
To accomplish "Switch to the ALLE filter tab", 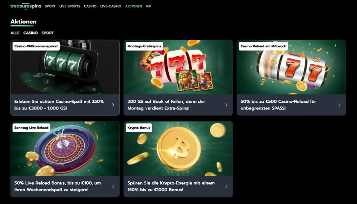I will point(15,33).
